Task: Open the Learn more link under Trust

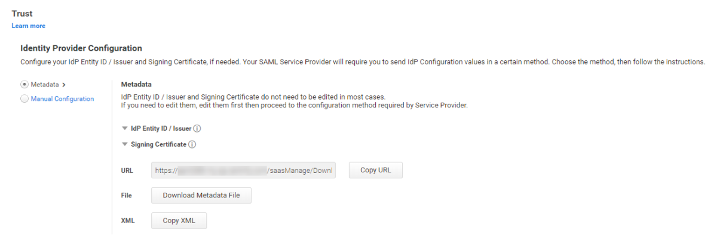Action: pos(28,26)
